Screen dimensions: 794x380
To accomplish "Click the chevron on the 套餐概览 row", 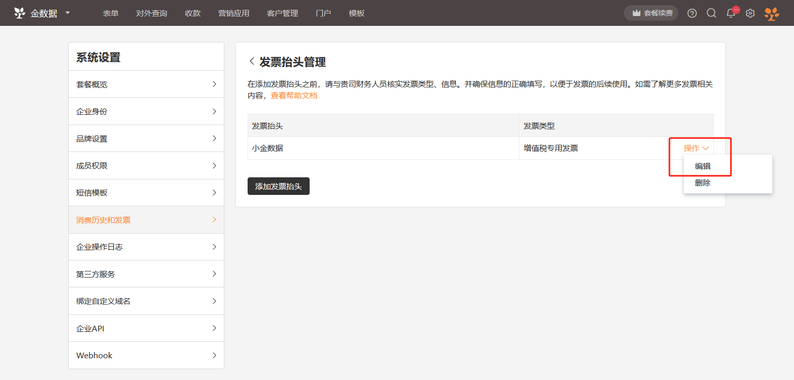I will point(215,84).
